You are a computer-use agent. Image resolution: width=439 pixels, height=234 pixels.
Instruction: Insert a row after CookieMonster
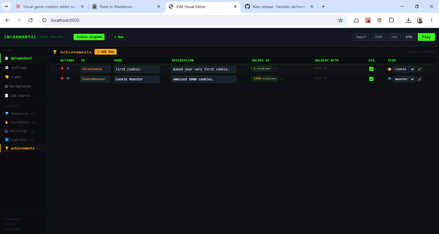pos(68,78)
